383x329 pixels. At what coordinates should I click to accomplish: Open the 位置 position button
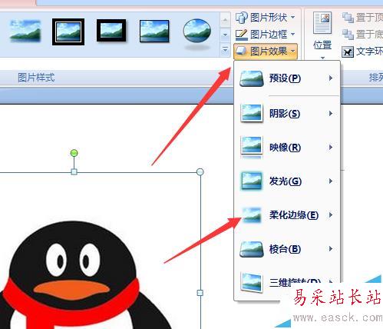322,35
